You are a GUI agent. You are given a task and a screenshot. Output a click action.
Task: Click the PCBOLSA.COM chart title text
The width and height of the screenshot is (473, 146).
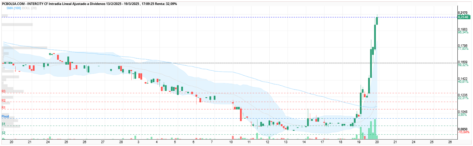[14, 3]
